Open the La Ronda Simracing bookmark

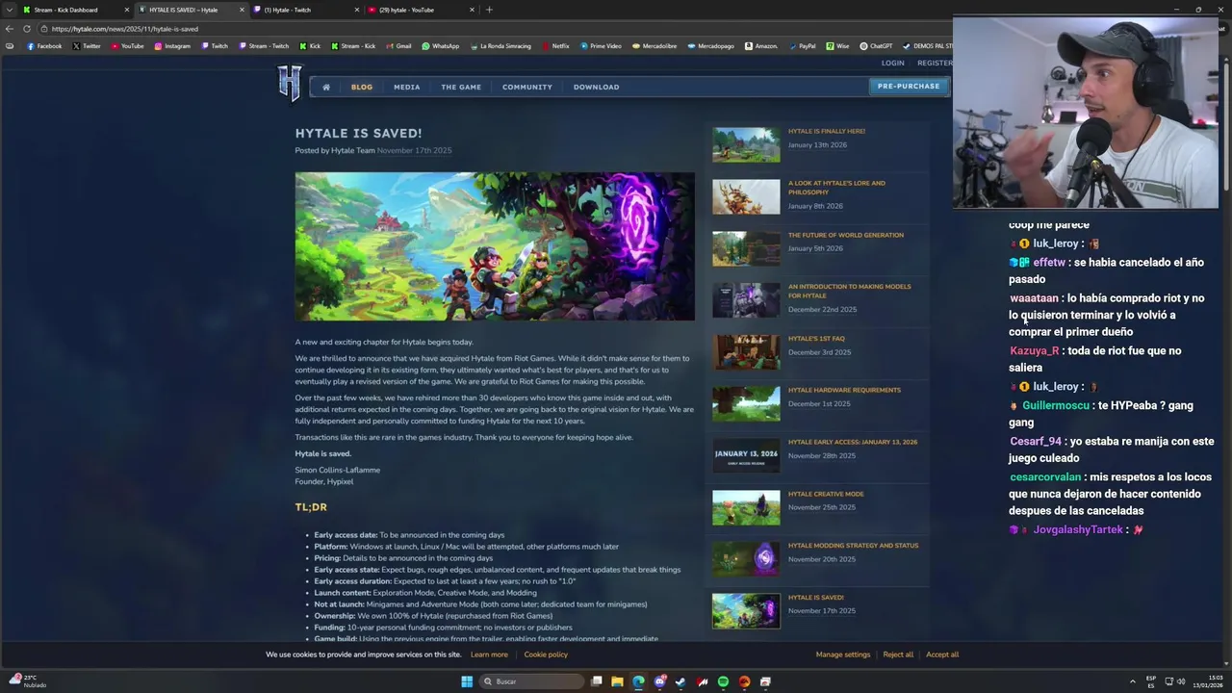coord(500,46)
